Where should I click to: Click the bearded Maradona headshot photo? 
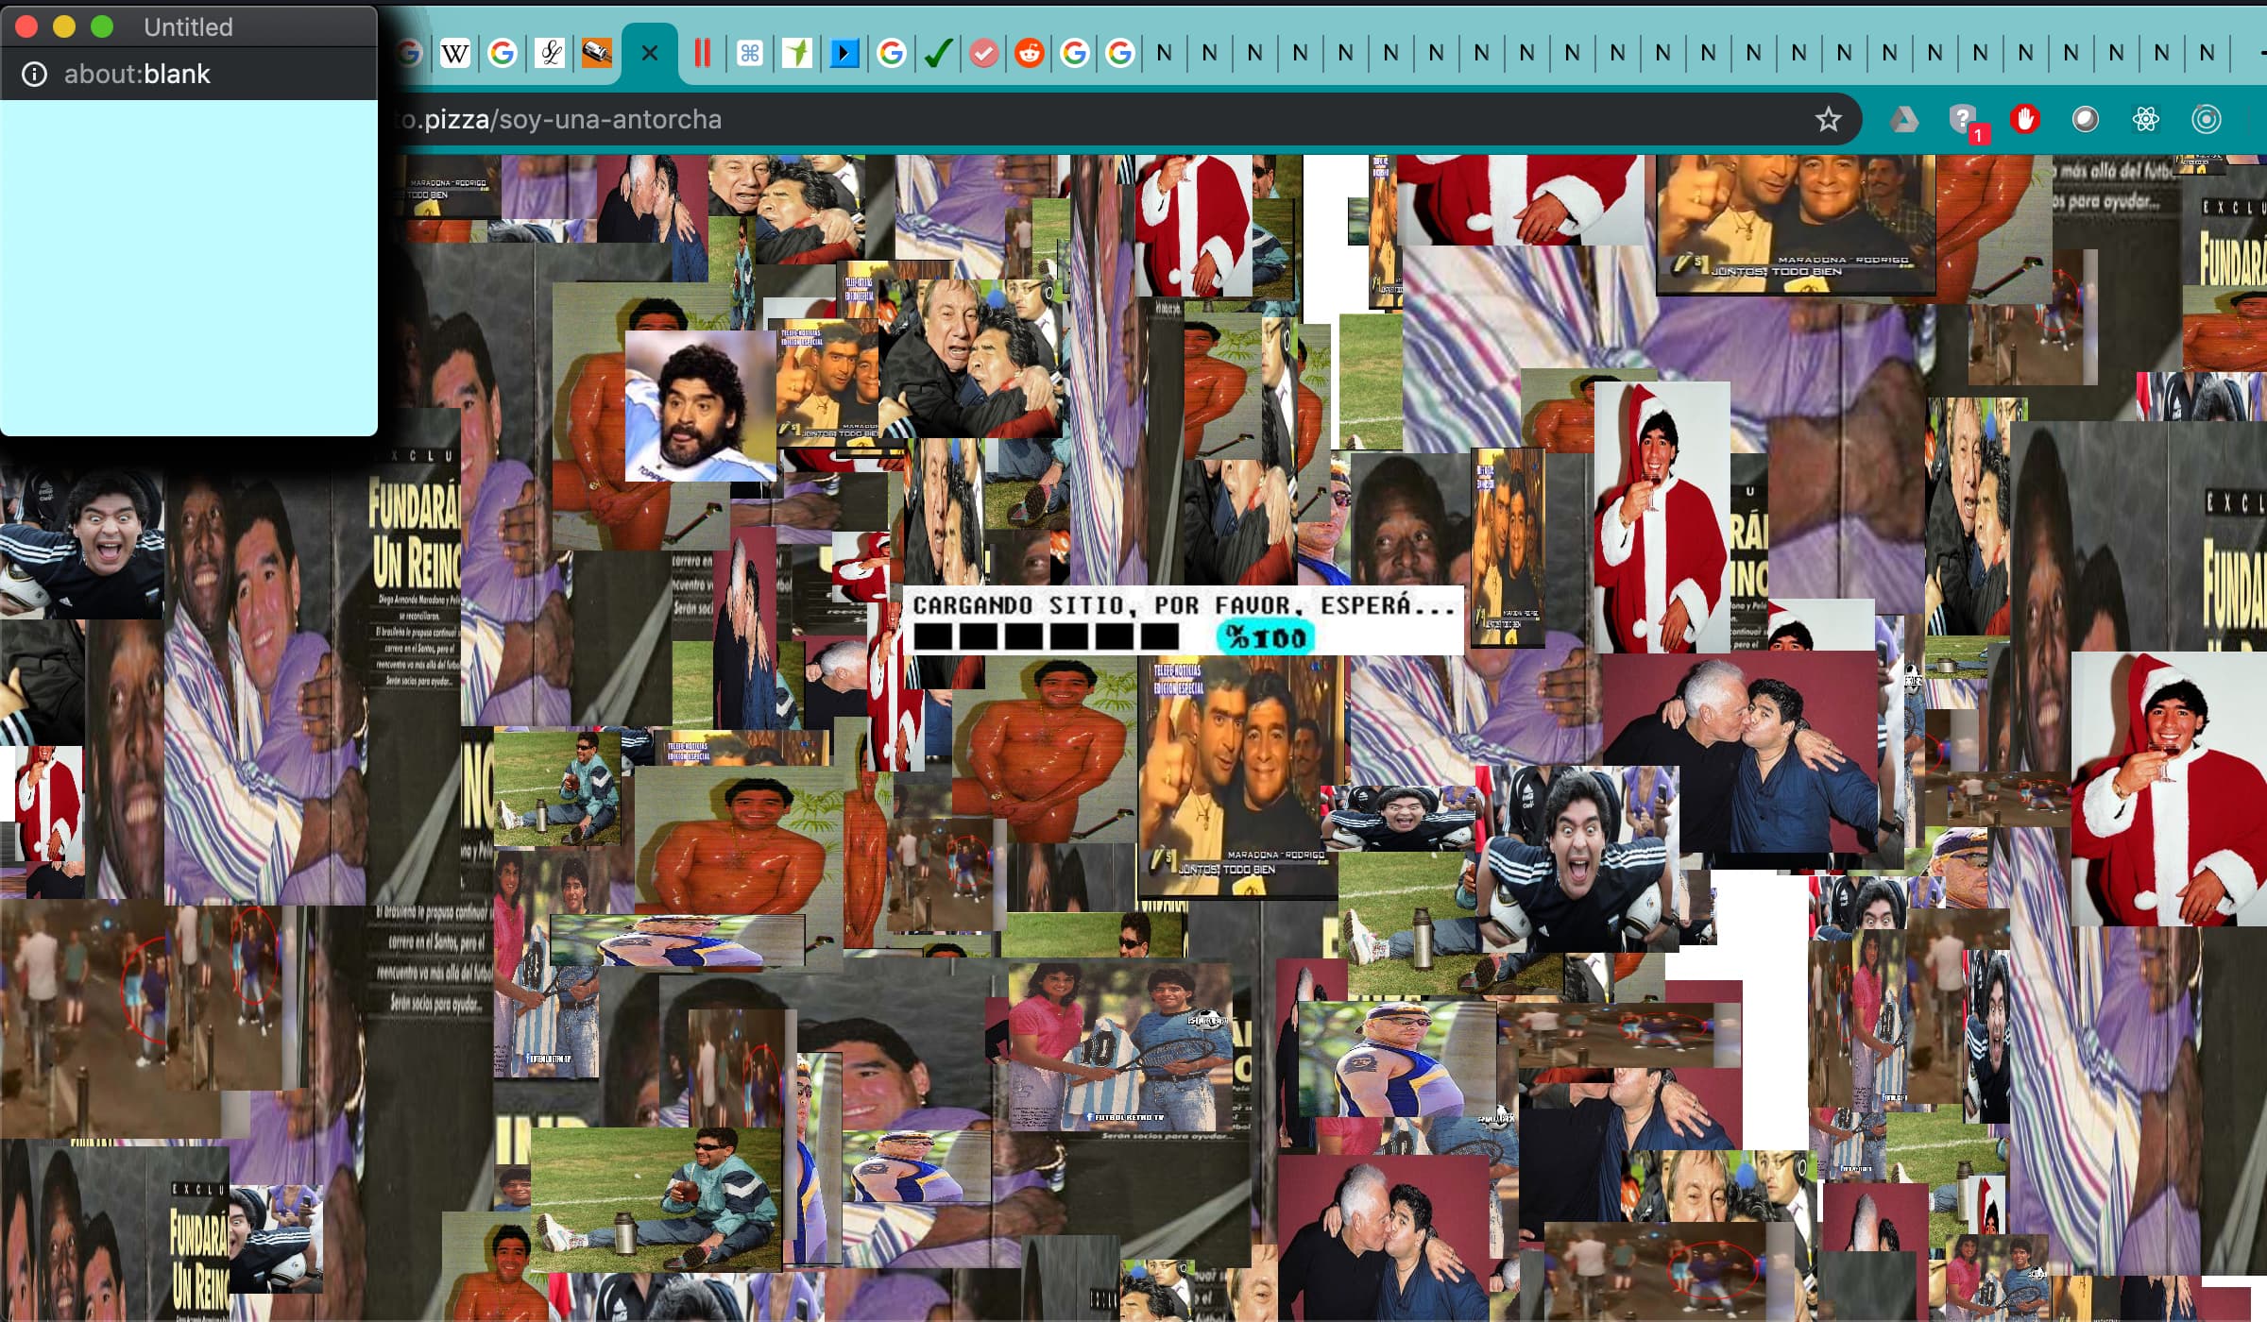(700, 406)
